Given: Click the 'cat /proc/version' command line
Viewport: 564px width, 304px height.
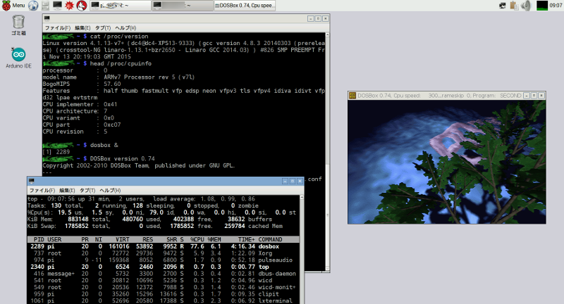Looking at the screenshot, I should [x=119, y=37].
